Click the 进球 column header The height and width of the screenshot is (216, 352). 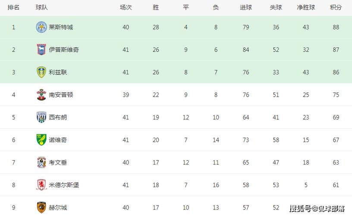pos(246,7)
